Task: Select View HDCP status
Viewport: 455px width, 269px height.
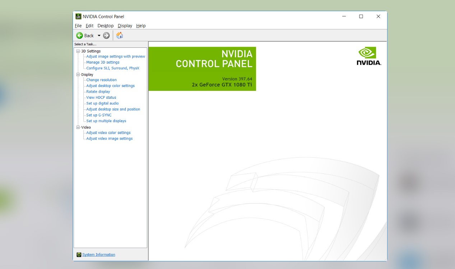Action: [101, 98]
